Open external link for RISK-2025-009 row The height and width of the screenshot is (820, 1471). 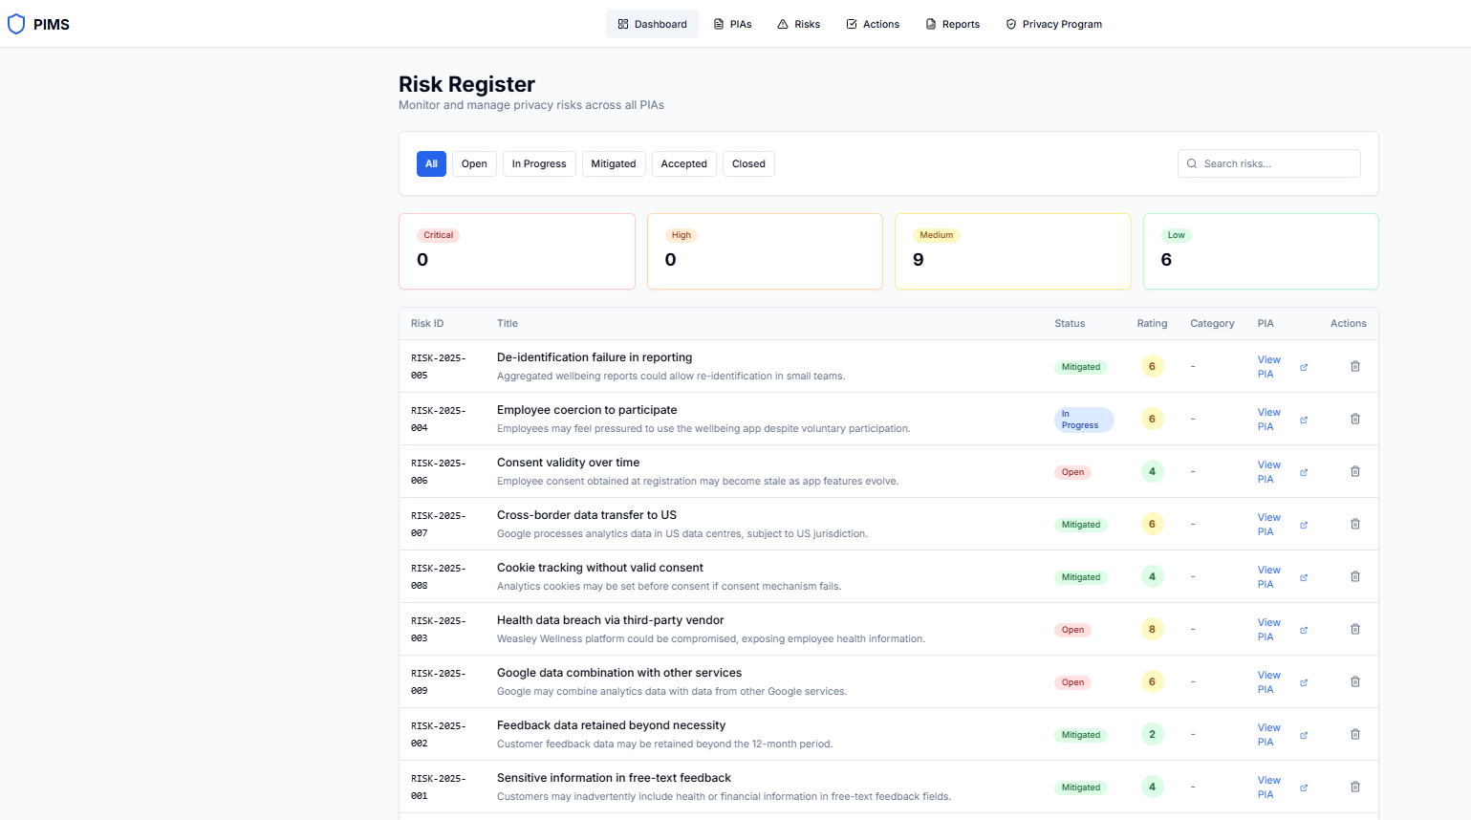click(x=1304, y=682)
